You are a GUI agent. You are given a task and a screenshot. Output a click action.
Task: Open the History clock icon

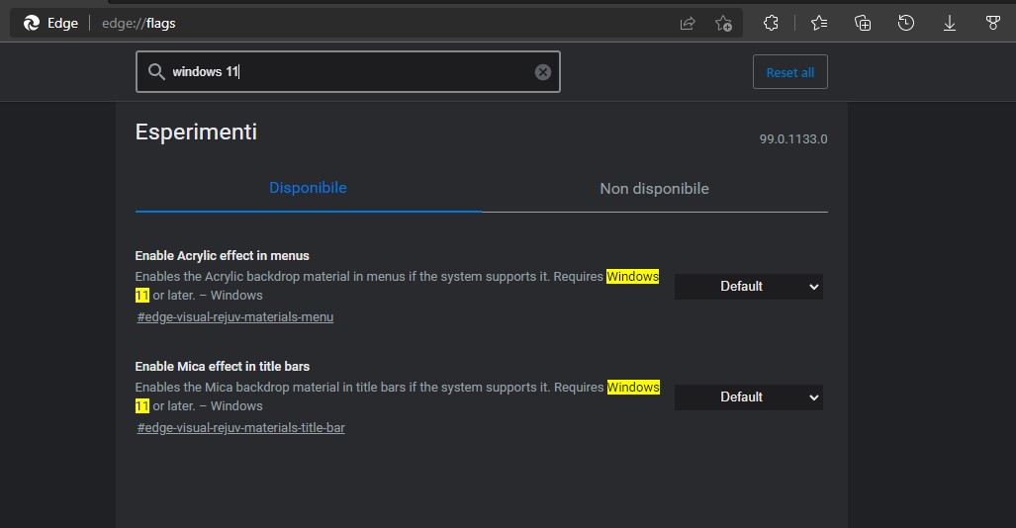tap(906, 24)
